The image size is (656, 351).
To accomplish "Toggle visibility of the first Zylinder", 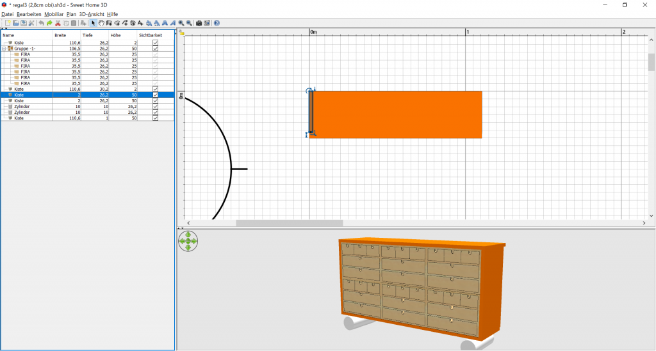I will click(155, 106).
